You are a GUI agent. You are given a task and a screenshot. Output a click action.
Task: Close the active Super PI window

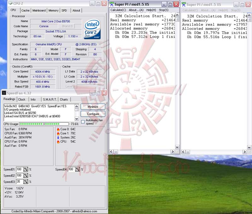176,4
